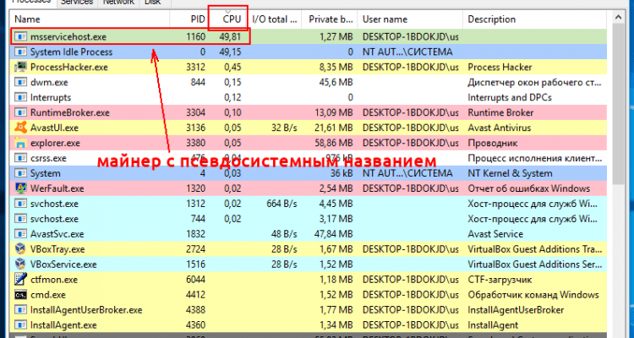
Task: Sort by Description column header
Action: coord(534,19)
